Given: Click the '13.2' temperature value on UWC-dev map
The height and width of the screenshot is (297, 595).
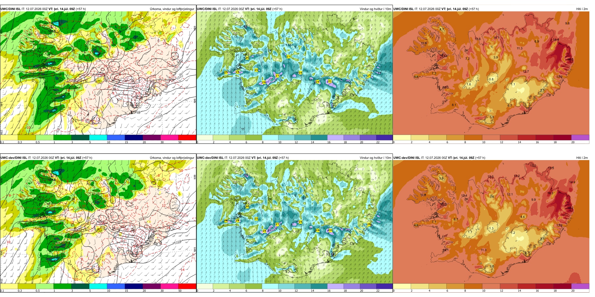Looking at the screenshot, I should [x=517, y=176].
